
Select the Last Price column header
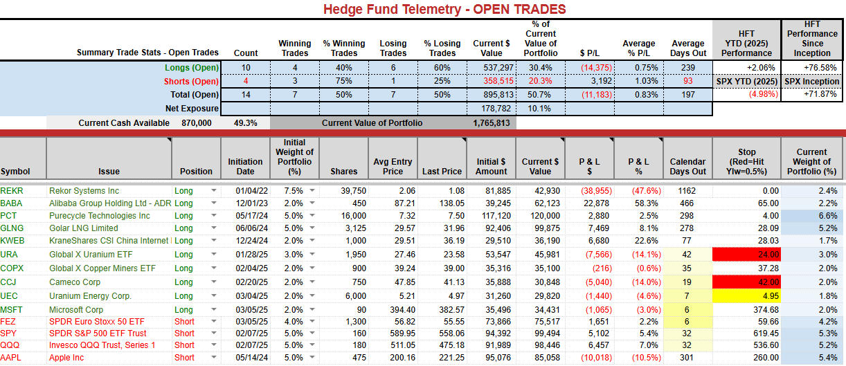coord(442,158)
